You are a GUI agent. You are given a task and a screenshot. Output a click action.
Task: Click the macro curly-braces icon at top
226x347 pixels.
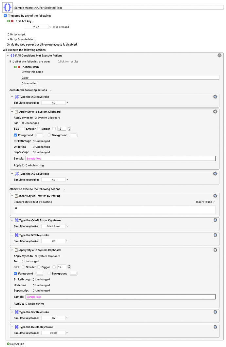coord(7,7)
